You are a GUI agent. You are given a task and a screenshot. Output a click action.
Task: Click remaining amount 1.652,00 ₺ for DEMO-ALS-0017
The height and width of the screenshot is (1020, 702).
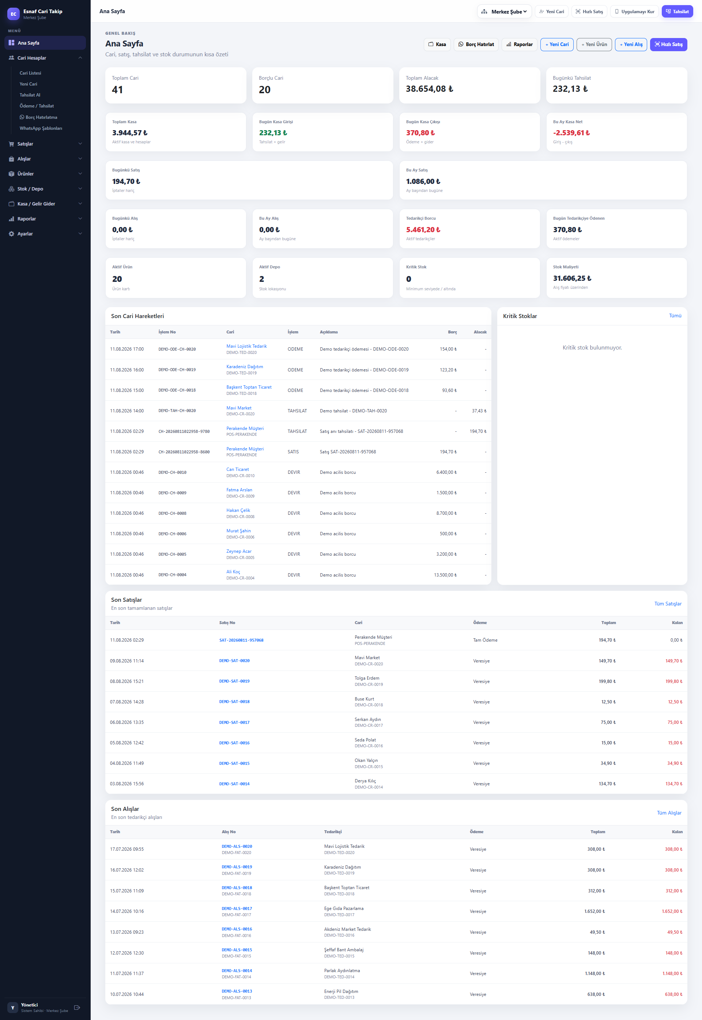[672, 911]
